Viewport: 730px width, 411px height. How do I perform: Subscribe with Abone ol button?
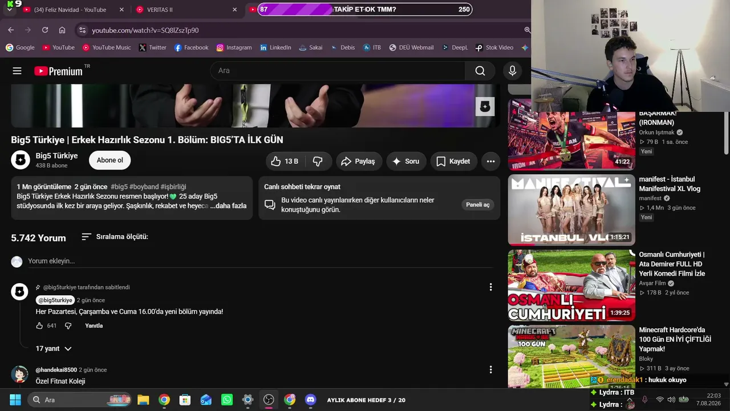[x=109, y=160]
